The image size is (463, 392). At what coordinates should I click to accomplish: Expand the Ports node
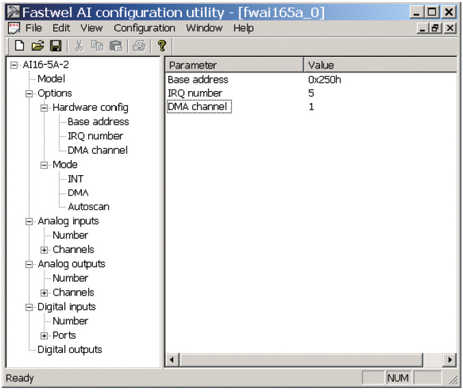[x=44, y=336]
